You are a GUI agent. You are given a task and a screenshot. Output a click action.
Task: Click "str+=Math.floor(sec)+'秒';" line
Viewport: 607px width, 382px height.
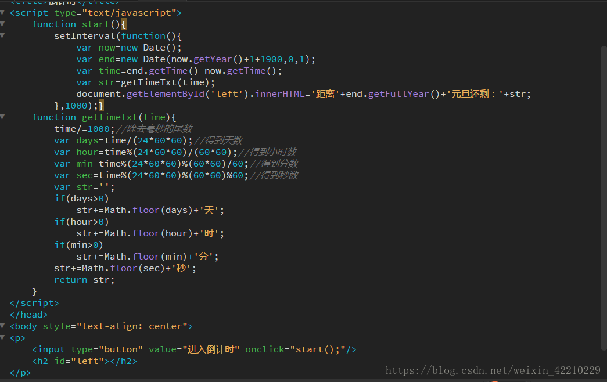point(125,268)
